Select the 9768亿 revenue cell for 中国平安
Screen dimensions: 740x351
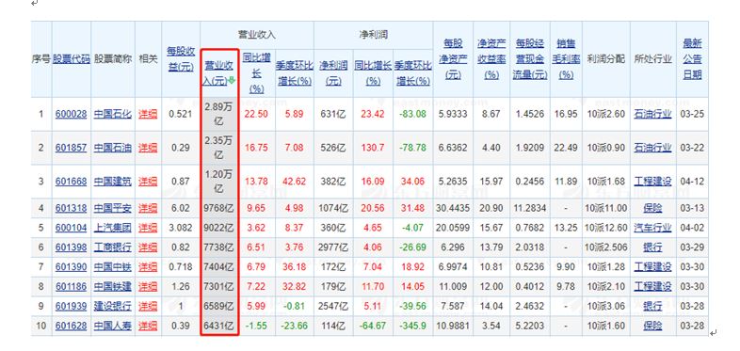(219, 208)
